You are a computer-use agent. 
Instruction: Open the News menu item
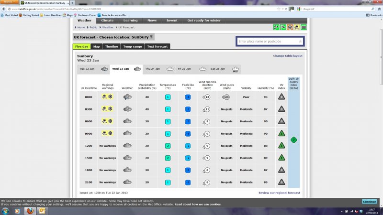click(x=152, y=21)
